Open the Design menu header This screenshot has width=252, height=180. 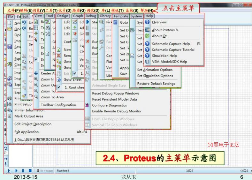pos(63,16)
